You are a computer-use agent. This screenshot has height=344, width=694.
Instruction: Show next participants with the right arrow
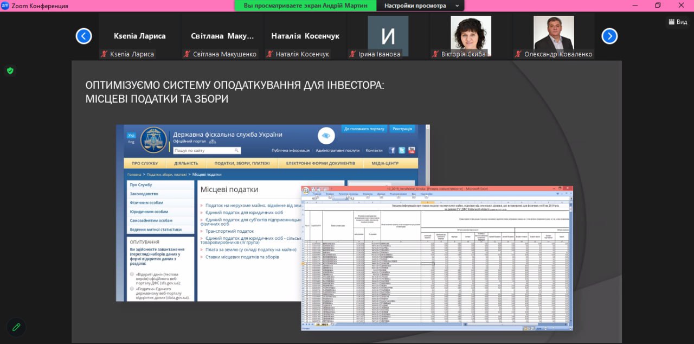point(609,36)
